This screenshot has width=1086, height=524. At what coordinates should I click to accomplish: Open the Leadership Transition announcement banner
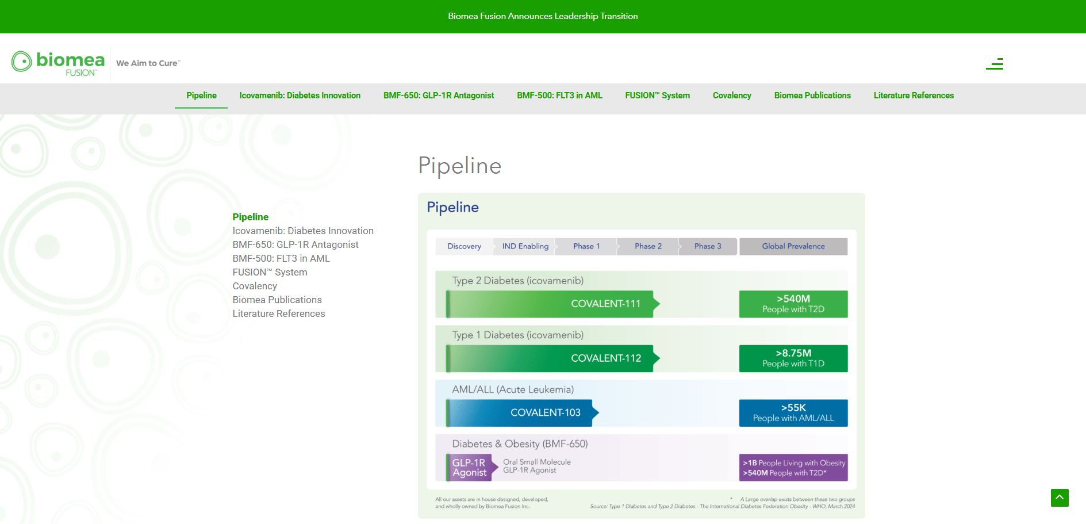coord(543,16)
